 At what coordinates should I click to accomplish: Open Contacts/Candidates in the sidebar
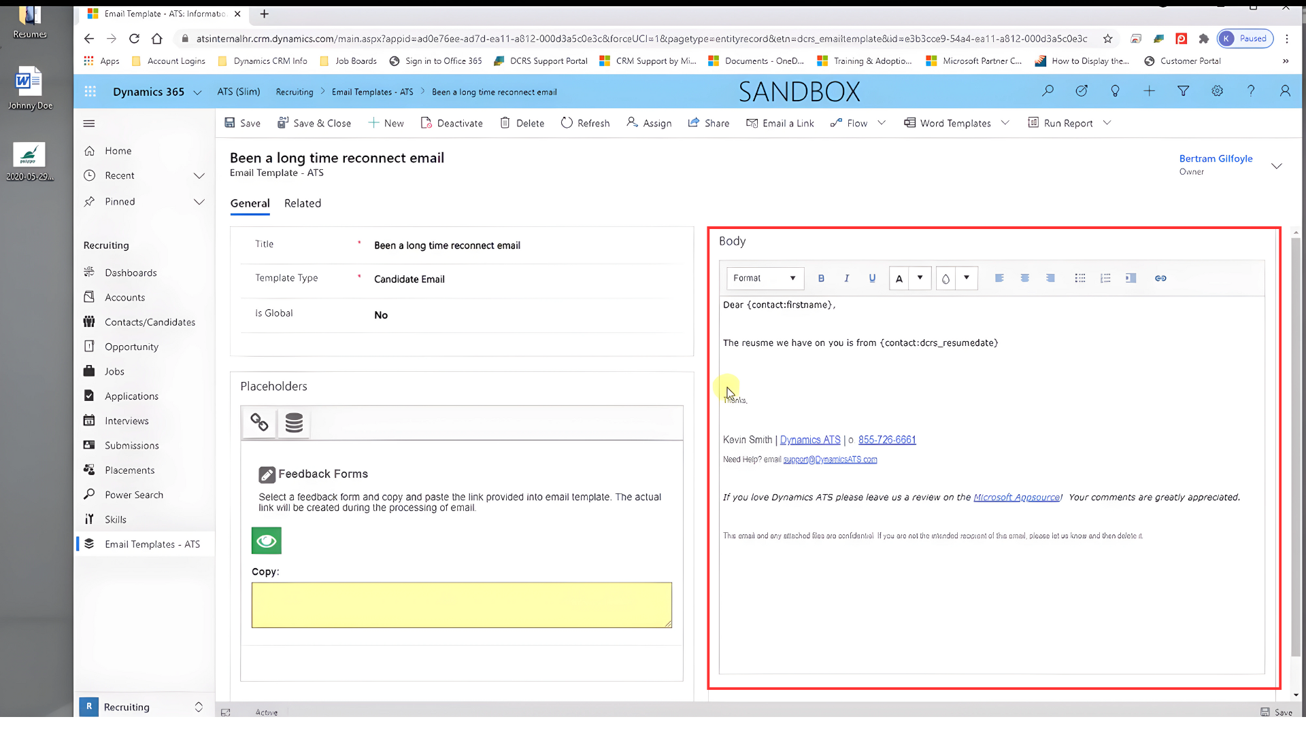pos(150,322)
